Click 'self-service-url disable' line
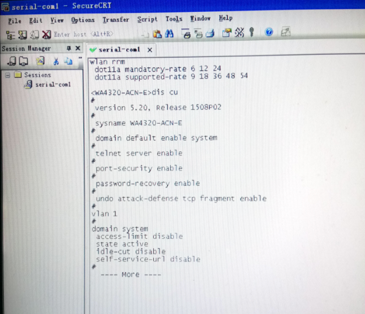 click(x=148, y=259)
